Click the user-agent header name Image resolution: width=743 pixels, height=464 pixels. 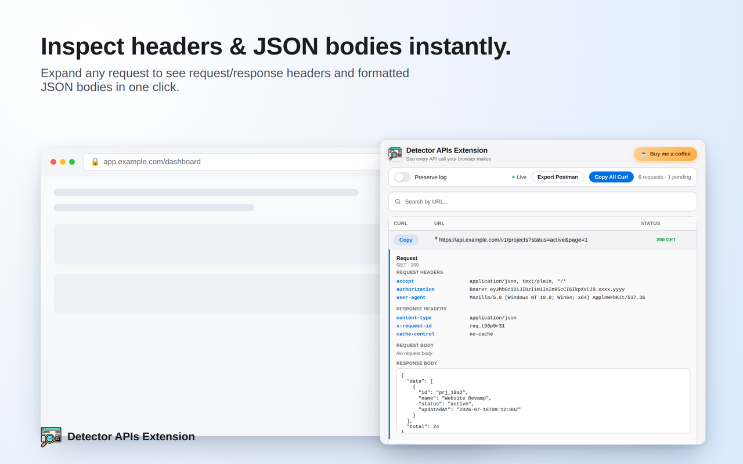point(411,298)
